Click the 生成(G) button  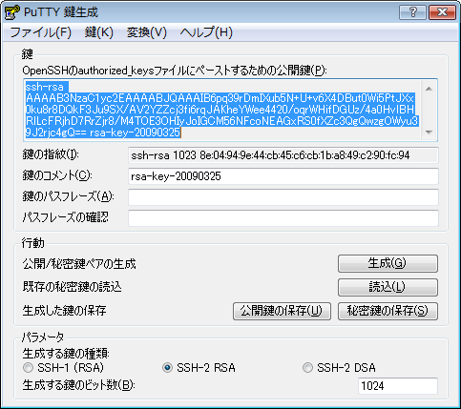388,263
